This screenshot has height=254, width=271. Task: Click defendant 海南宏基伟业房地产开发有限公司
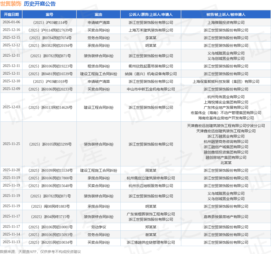click(226, 118)
